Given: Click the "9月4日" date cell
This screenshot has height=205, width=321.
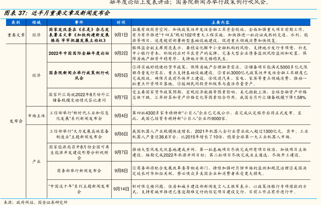Looking at the screenshot, I should coord(121,116).
